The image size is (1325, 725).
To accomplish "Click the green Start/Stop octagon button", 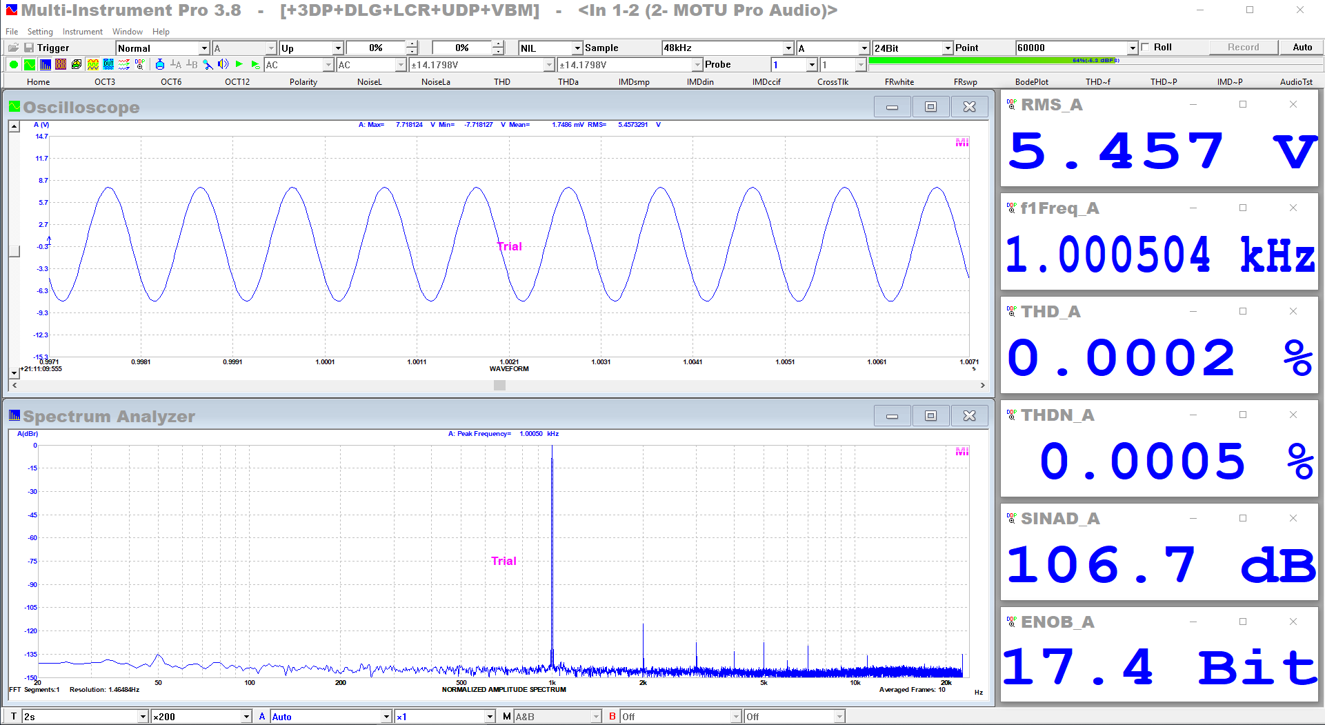I will [x=13, y=65].
